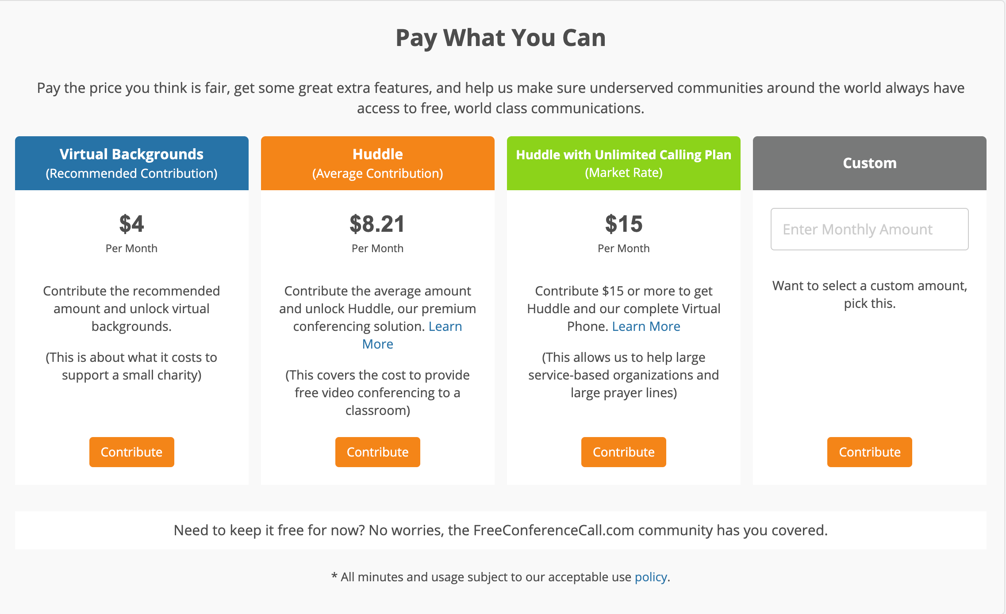
Task: Open Learn More for the Virtual Phone offering
Action: point(646,326)
